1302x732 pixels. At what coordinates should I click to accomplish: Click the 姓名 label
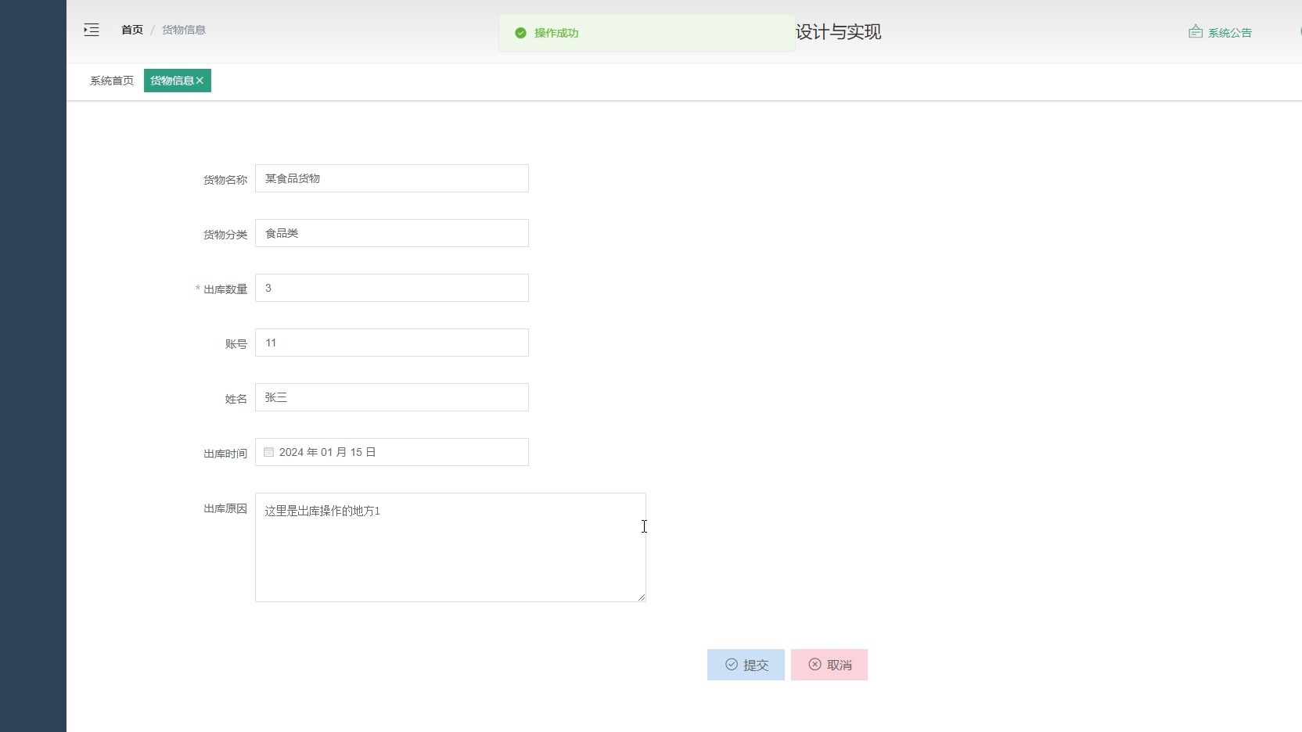pyautogui.click(x=236, y=399)
